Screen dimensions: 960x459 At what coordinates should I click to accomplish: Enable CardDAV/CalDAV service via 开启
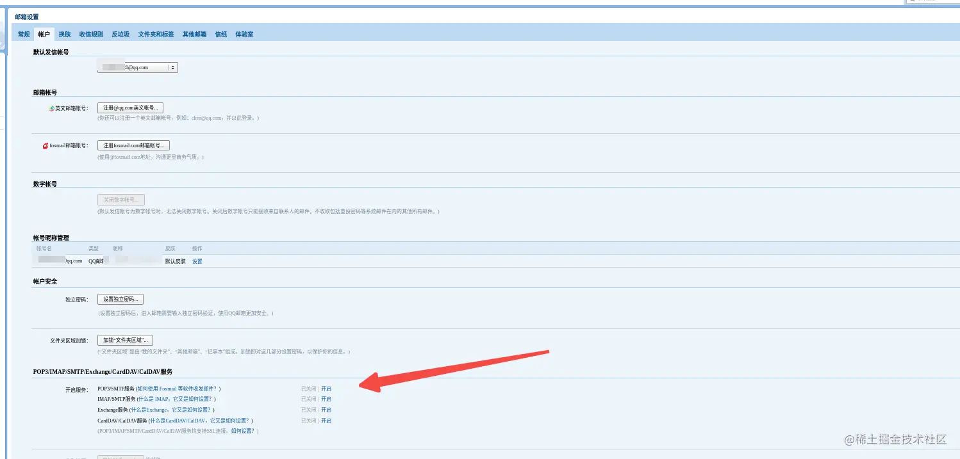(x=326, y=421)
